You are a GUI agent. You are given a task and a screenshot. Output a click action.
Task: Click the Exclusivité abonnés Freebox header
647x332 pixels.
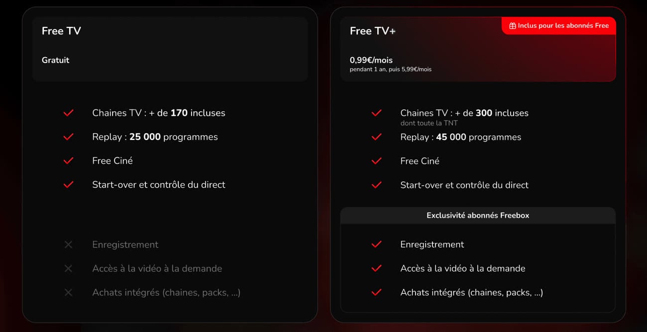(x=478, y=216)
